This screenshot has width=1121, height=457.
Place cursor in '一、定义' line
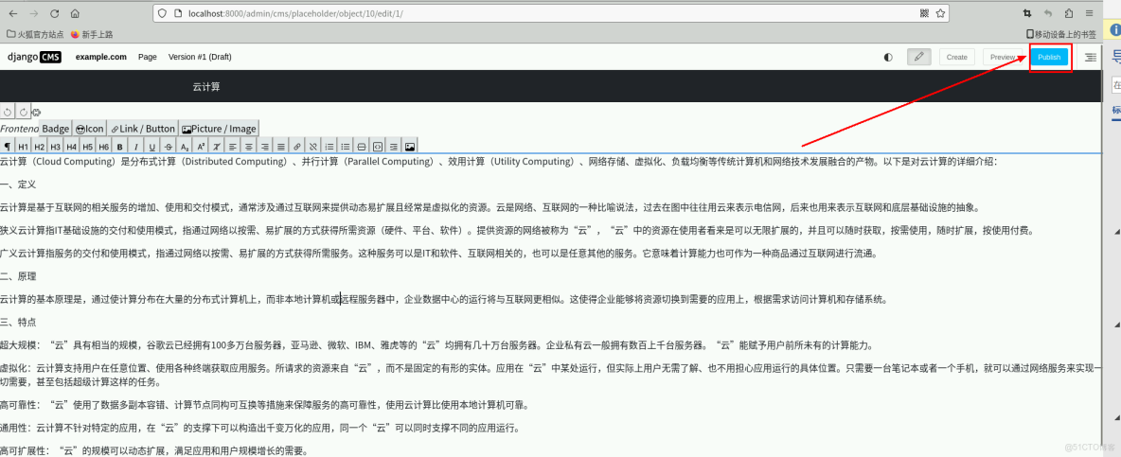click(18, 185)
